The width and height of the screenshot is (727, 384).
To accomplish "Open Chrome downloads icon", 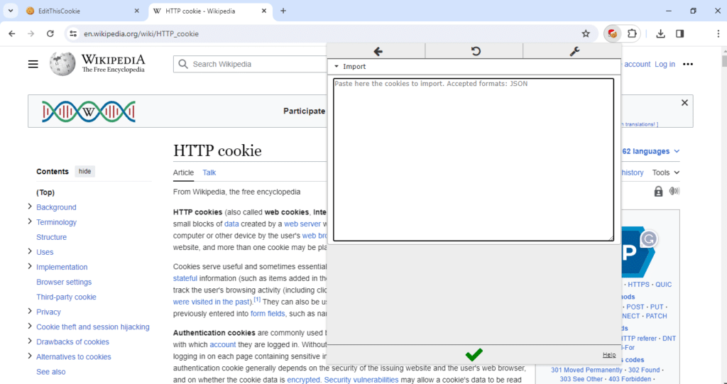I will 661,33.
